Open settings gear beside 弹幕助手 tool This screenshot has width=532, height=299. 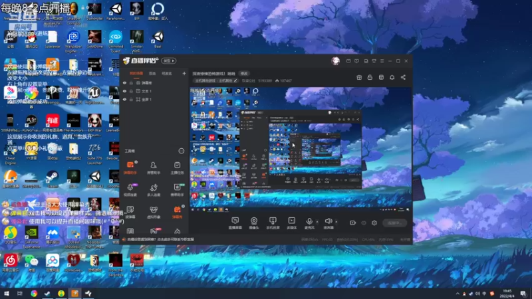point(136,162)
